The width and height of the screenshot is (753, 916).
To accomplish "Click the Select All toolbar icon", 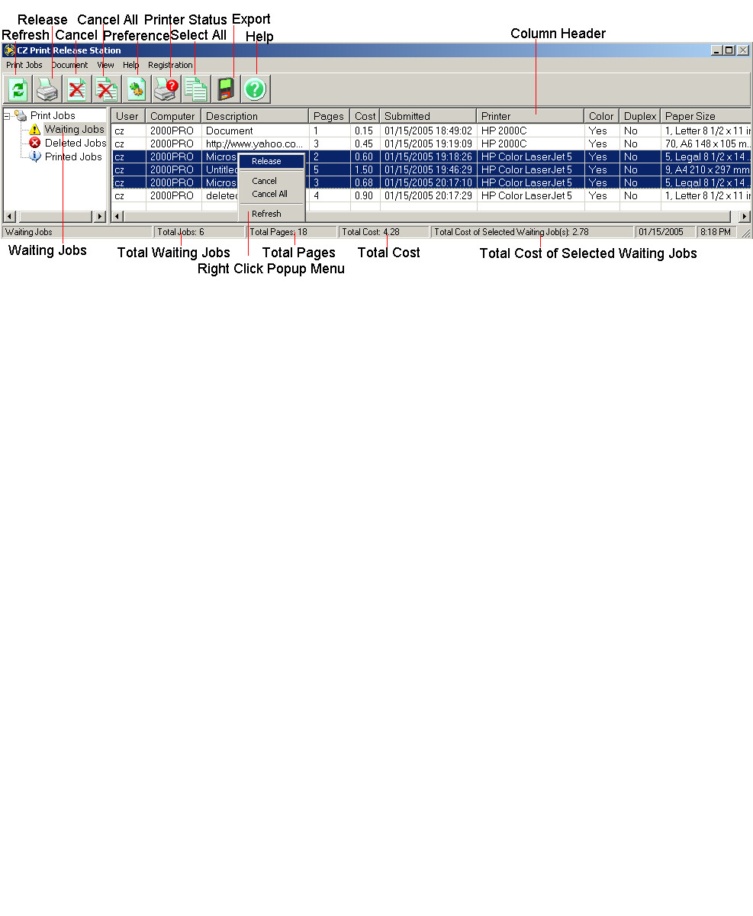I will 195,89.
